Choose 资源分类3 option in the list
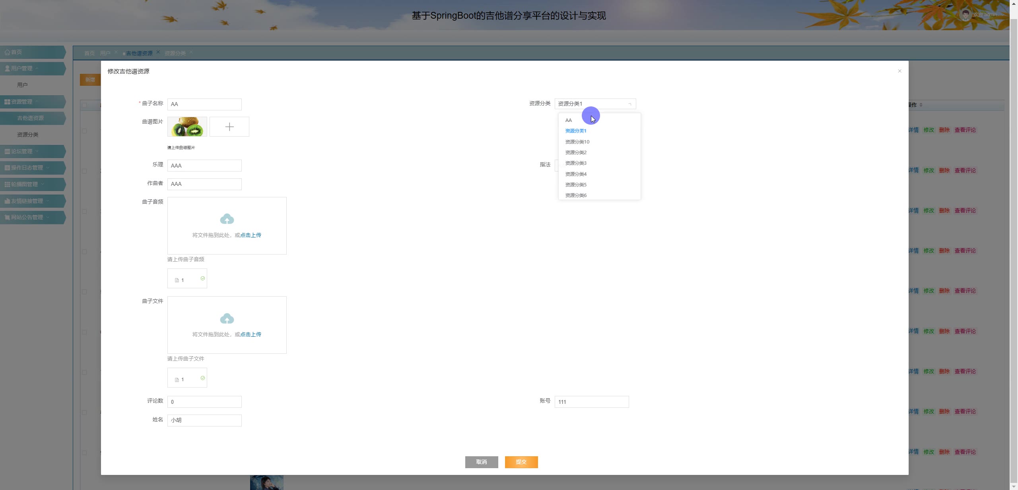The width and height of the screenshot is (1018, 490). tap(575, 163)
